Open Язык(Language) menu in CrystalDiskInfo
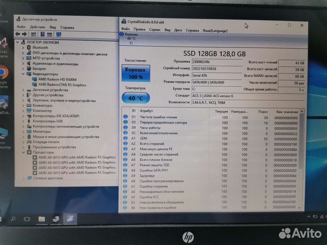The width and height of the screenshot is (327, 245). [215, 31]
